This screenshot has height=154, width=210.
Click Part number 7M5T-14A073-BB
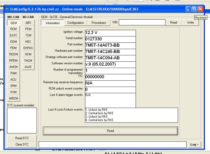(x=110, y=45)
